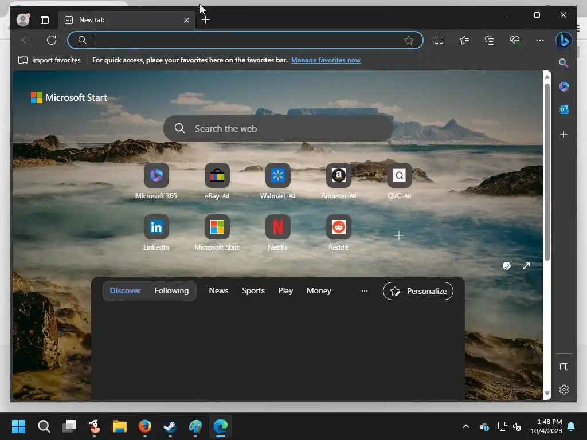Click Search the web box
Viewport: 587px width, 440px height.
coord(278,128)
